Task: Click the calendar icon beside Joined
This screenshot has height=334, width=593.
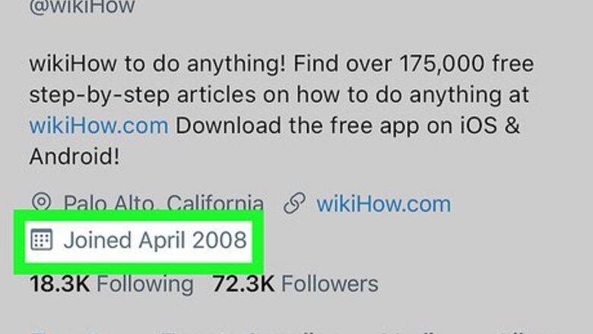Action: point(41,241)
